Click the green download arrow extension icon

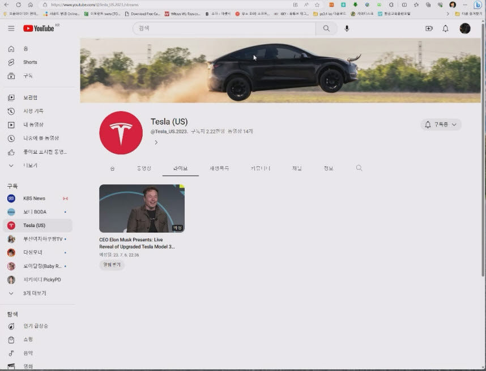pos(355,5)
